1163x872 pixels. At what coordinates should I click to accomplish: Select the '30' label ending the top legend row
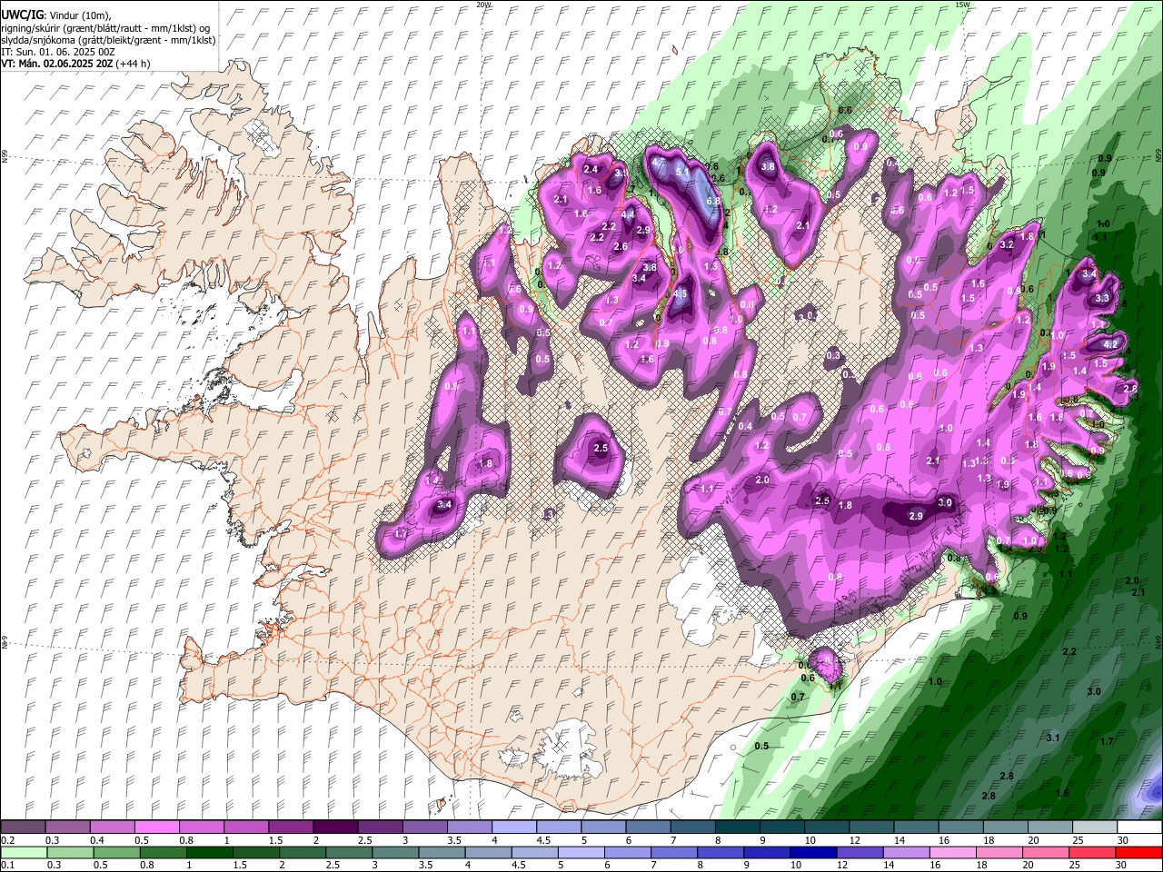(x=1123, y=840)
